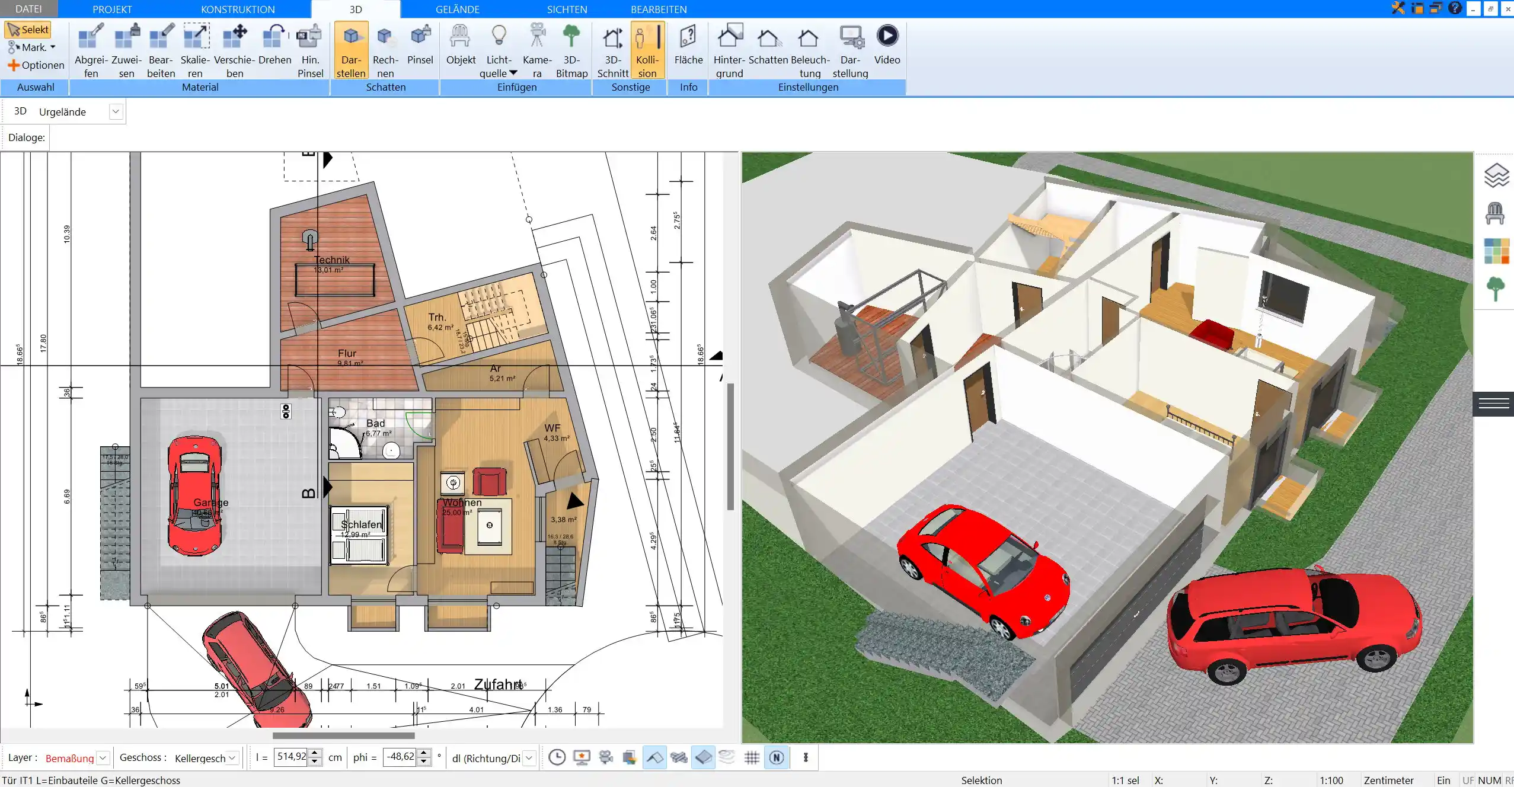Open the Fläche info tool
This screenshot has height=787, width=1514.
click(688, 44)
